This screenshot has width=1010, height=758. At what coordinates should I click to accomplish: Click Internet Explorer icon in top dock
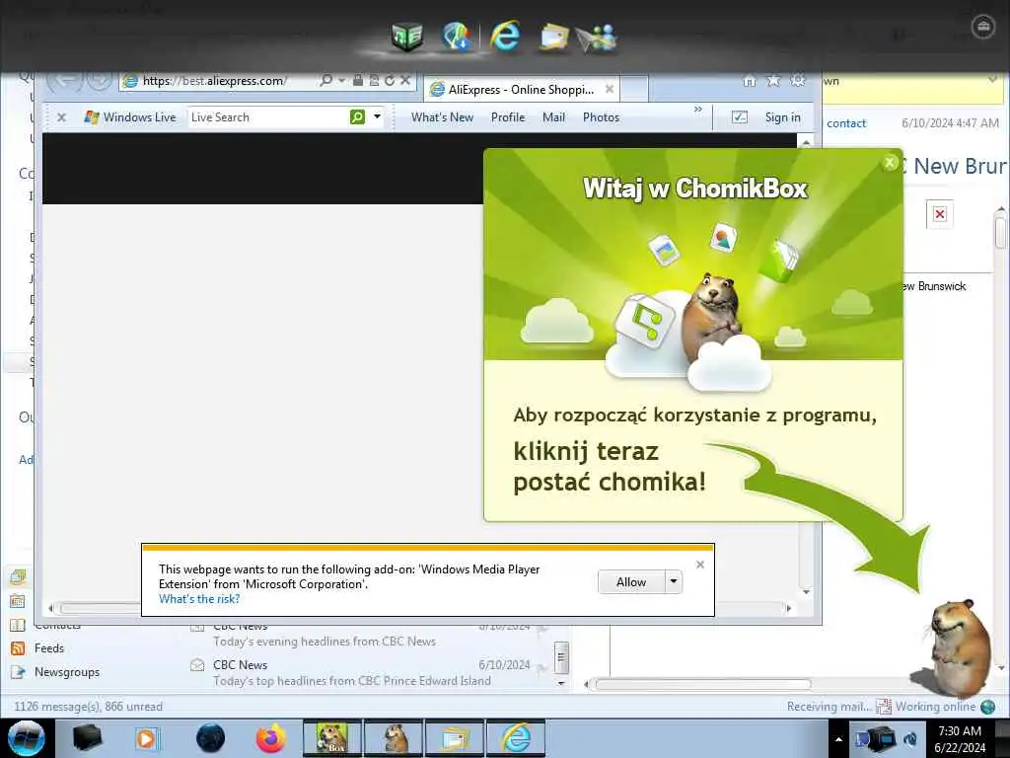506,35
